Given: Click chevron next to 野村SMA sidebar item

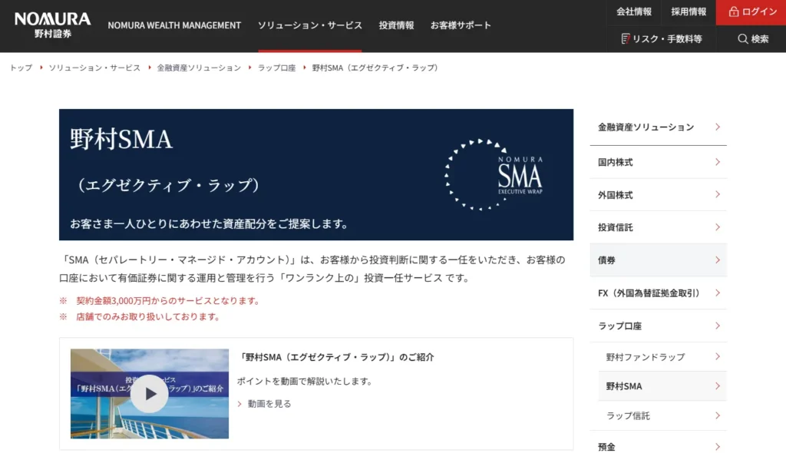Looking at the screenshot, I should [718, 385].
